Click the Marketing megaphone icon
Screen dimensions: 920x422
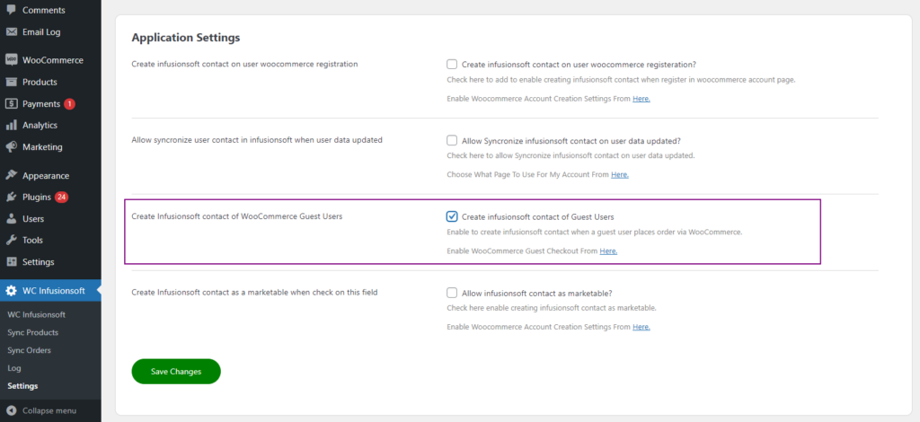11,146
